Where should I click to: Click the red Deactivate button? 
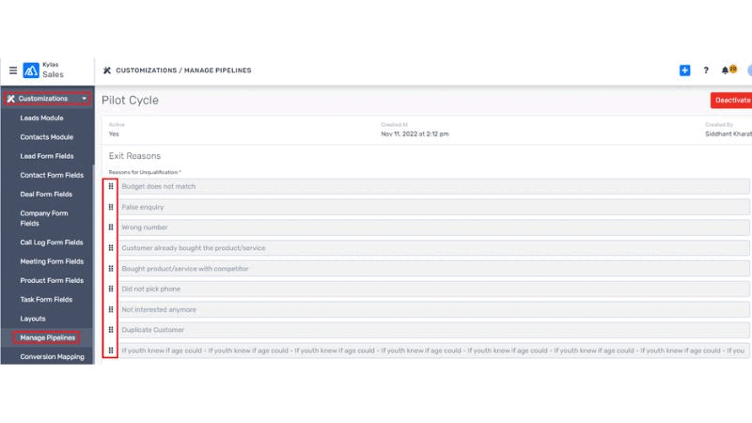click(x=731, y=100)
